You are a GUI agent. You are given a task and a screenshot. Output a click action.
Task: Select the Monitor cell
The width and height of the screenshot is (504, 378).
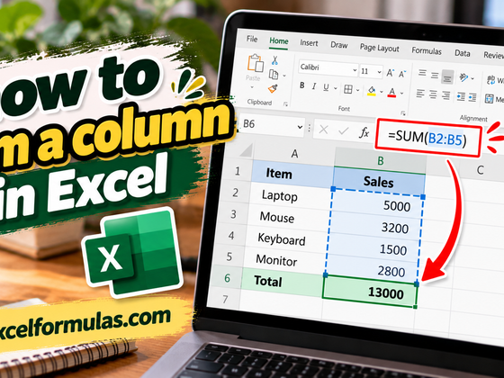tap(284, 260)
